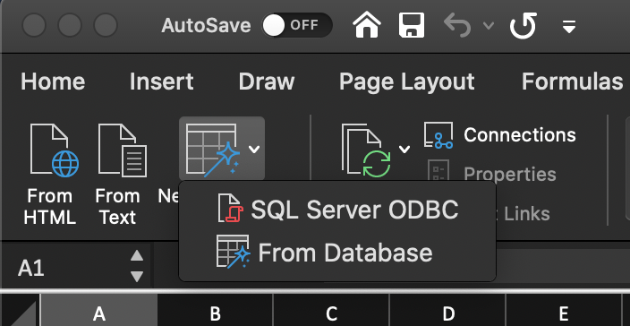This screenshot has height=326, width=630.
Task: Expand the Undo history dropdown arrow
Action: click(x=489, y=26)
